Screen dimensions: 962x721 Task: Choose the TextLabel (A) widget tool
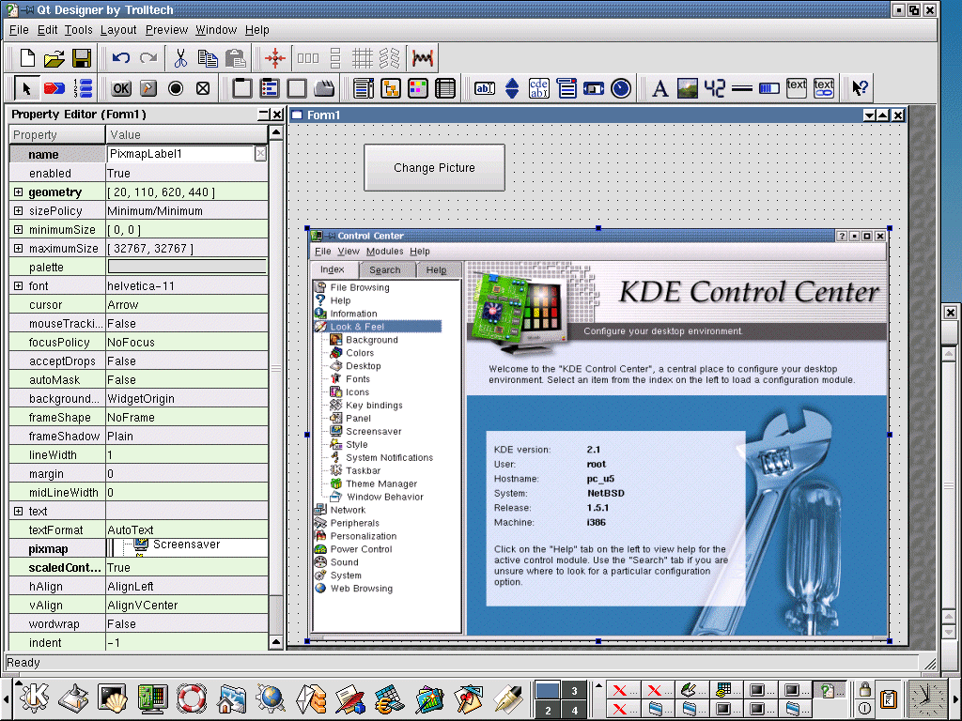click(660, 88)
